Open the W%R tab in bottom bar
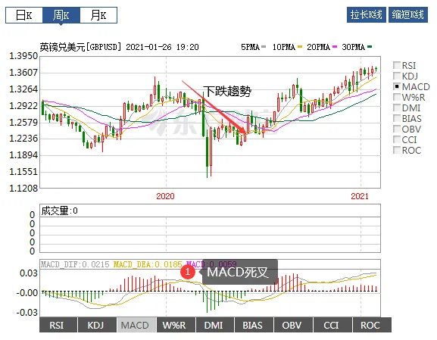This screenshot has height=340, width=437. 176,325
